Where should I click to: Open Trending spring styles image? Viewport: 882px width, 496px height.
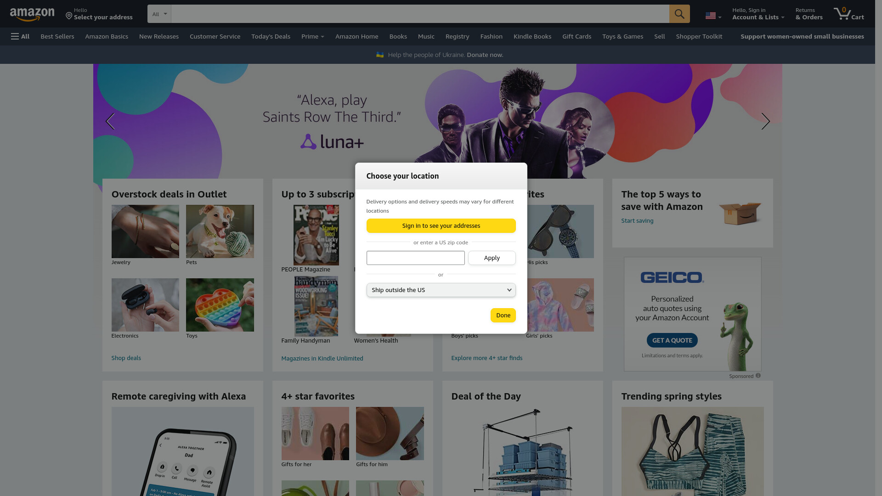(693, 451)
